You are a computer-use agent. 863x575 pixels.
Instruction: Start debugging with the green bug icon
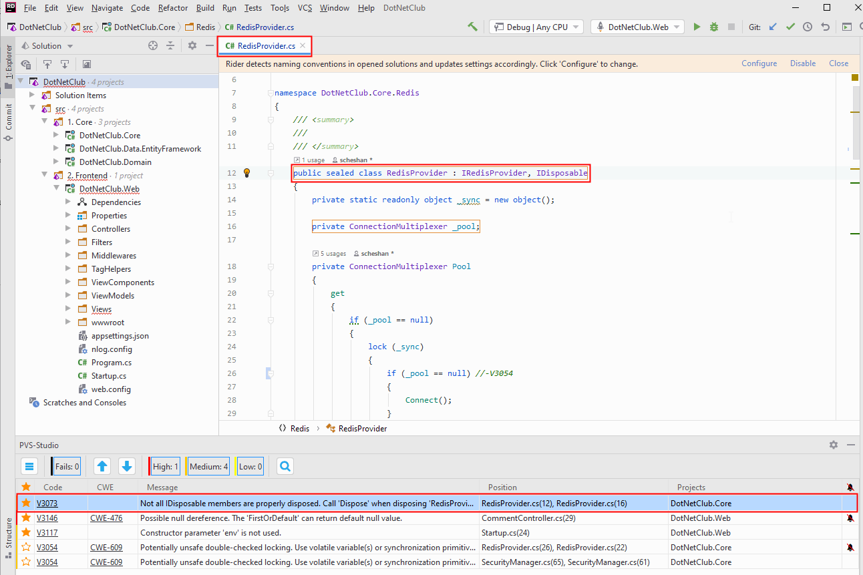pos(714,27)
